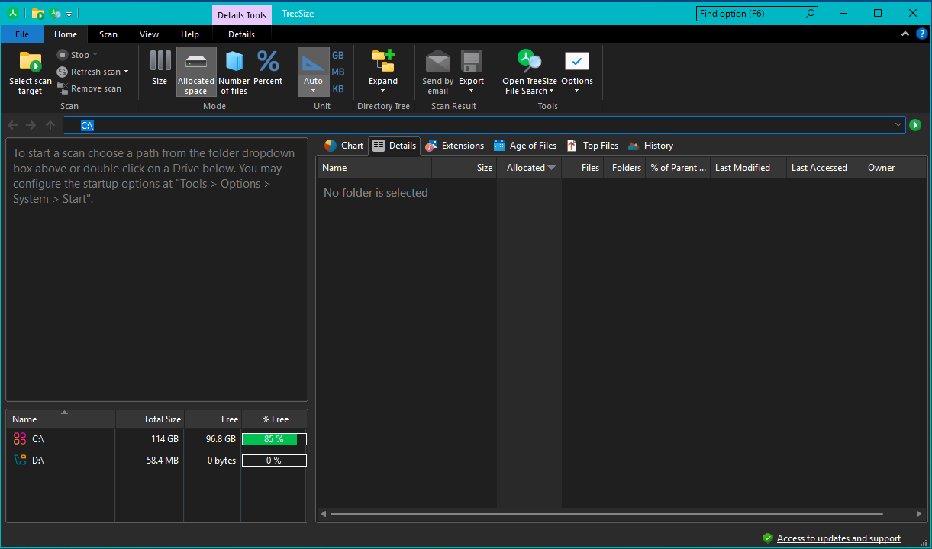The image size is (932, 549).
Task: Click the magnifier in Find option box
Action: (x=810, y=14)
